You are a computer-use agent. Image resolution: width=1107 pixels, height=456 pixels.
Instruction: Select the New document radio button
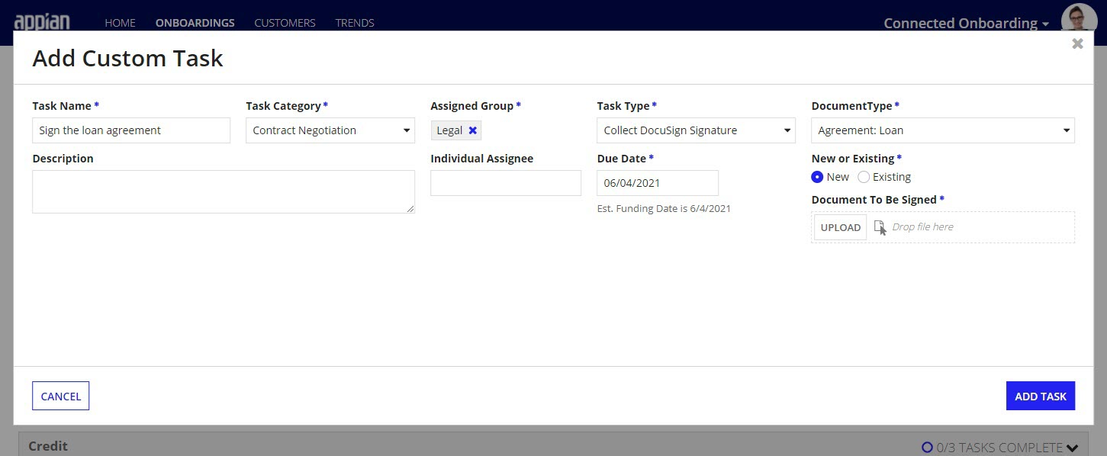pos(817,176)
